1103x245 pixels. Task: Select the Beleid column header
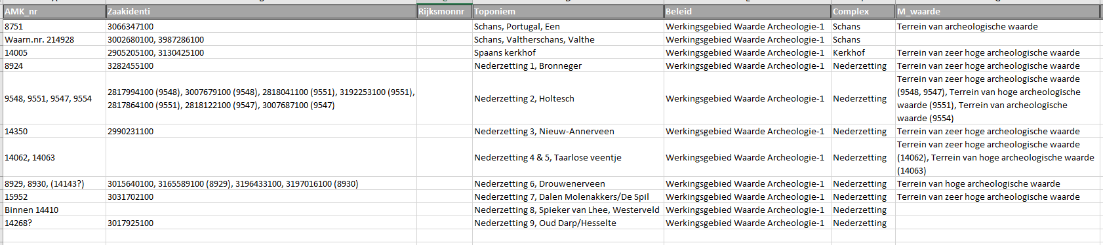pyautogui.click(x=747, y=12)
